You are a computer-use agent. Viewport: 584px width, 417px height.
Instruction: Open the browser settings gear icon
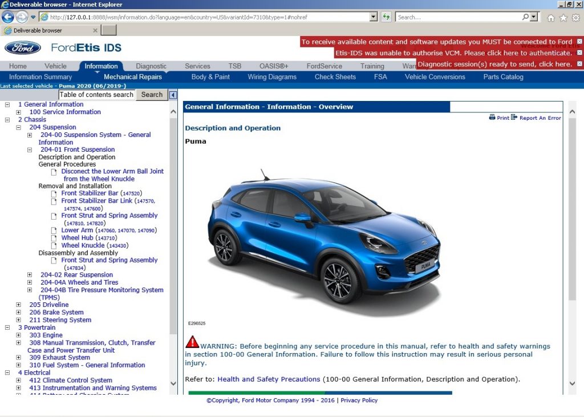point(575,18)
